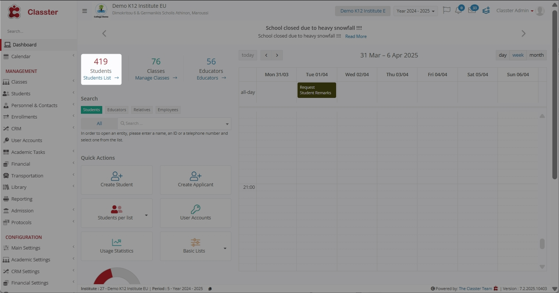Click the flag icon in header
The width and height of the screenshot is (559, 293).
click(x=446, y=10)
